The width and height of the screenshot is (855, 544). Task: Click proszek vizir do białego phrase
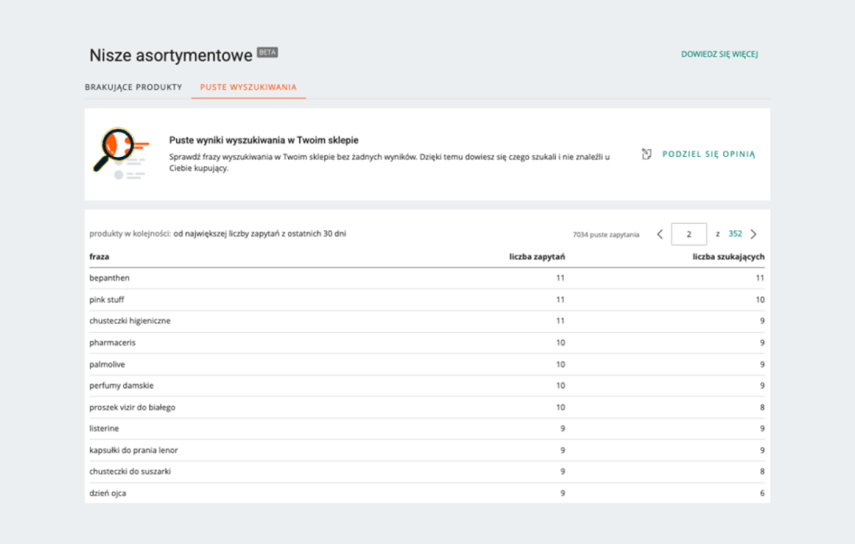[132, 407]
